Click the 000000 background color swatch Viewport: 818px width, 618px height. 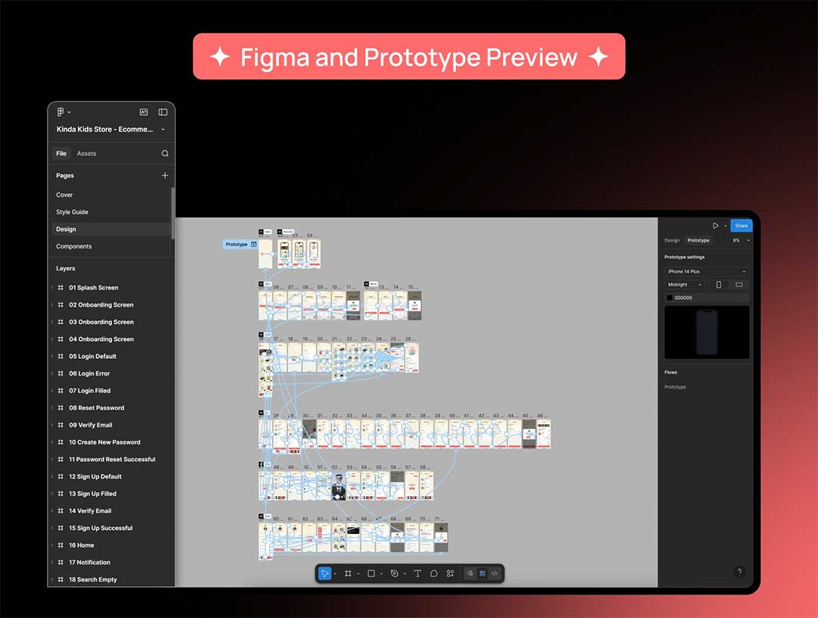click(669, 298)
